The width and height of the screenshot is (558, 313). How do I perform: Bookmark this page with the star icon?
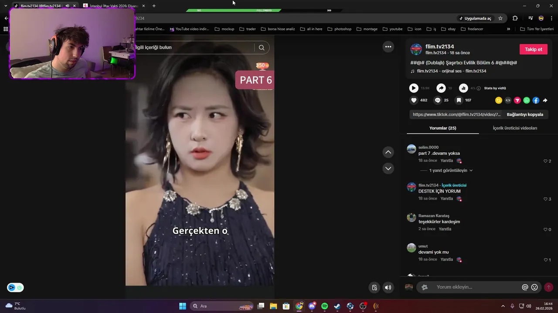tap(500, 18)
